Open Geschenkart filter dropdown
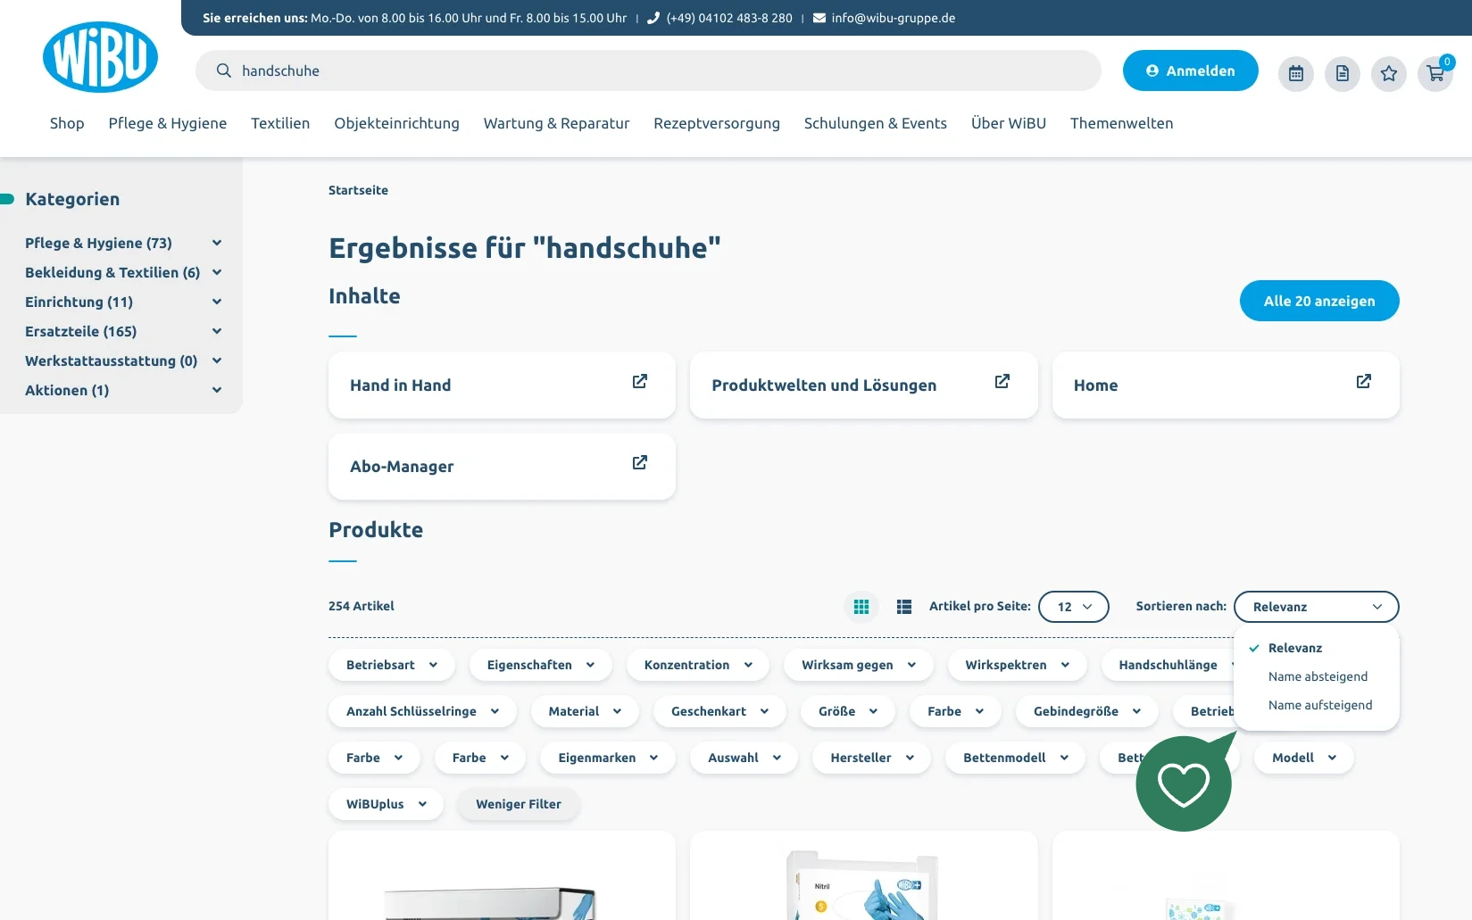This screenshot has height=920, width=1472. tap(720, 711)
